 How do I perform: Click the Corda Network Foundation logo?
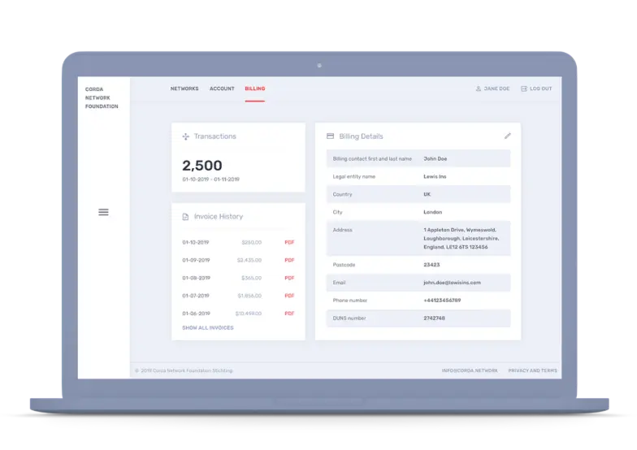point(102,97)
